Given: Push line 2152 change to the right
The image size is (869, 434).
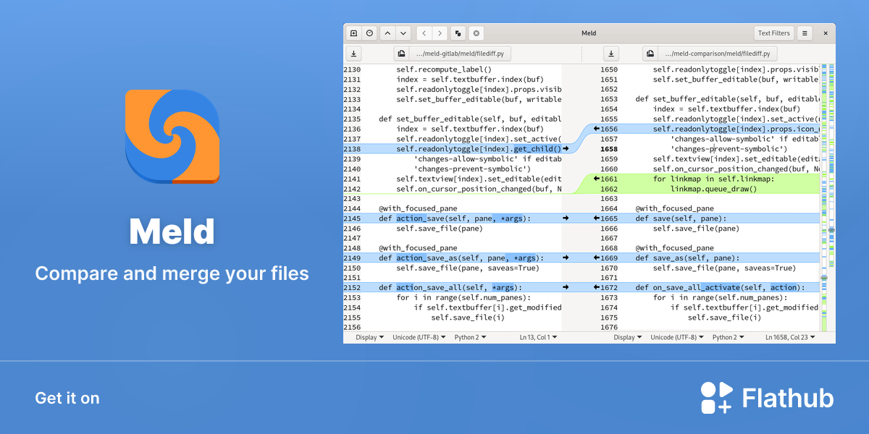Looking at the screenshot, I should (x=566, y=287).
